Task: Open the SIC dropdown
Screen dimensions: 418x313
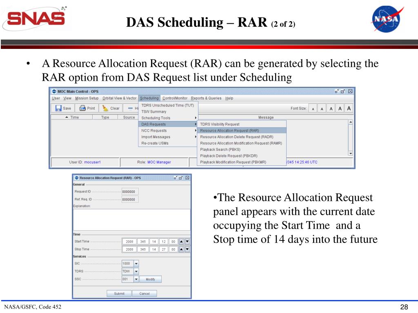Action: [x=136, y=264]
